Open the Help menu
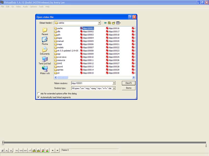The width and height of the screenshot is (209, 156). pos(48,7)
